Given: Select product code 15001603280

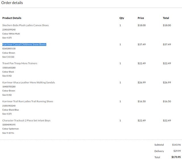Looking at the screenshot, I should click(x=9, y=68).
